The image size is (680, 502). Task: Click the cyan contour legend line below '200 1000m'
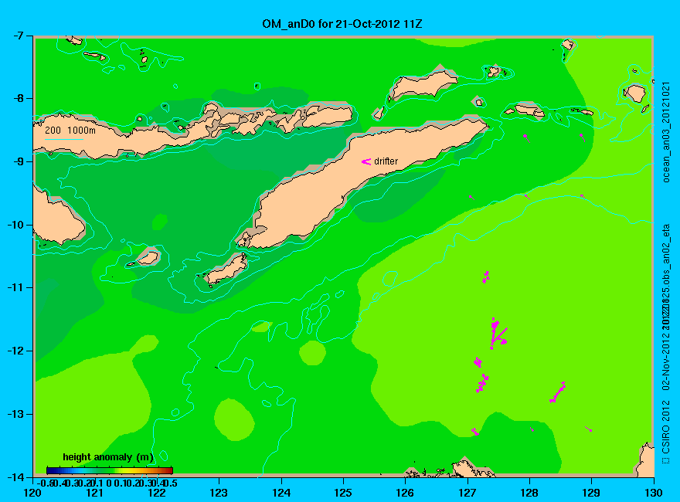click(x=63, y=140)
